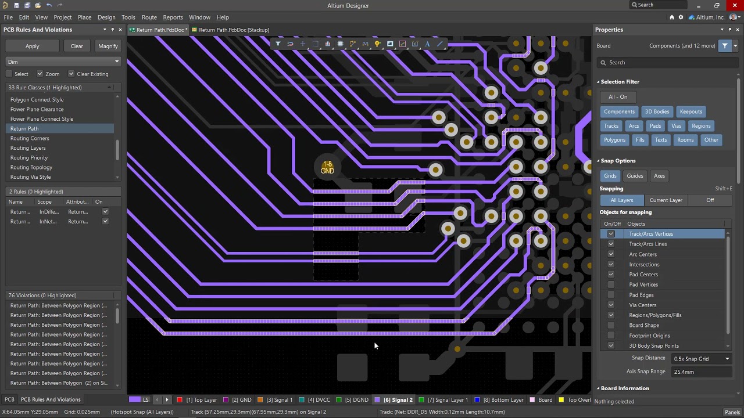Select the Place String text tool icon

pos(427,44)
